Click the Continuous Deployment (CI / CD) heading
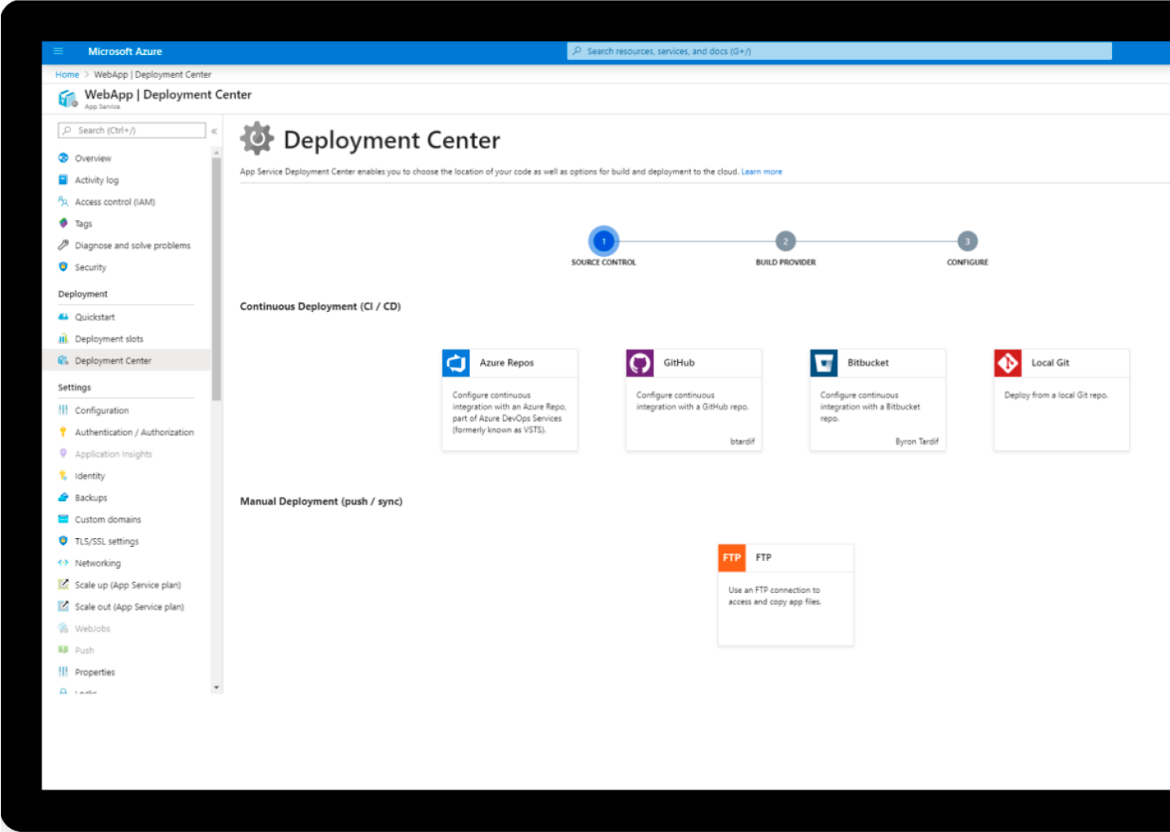Screen dimensions: 1170x832 321,306
